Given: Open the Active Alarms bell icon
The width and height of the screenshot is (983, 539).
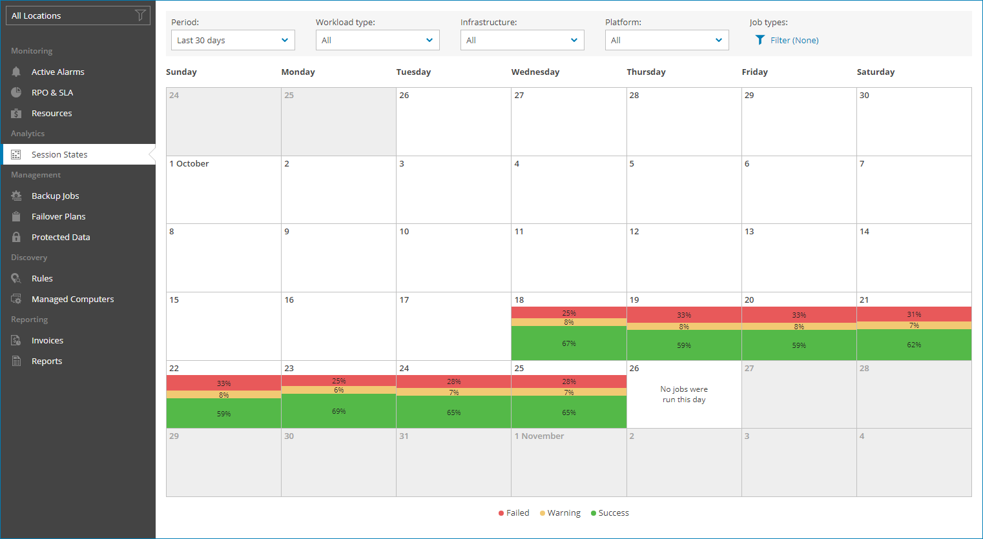Looking at the screenshot, I should click(17, 72).
